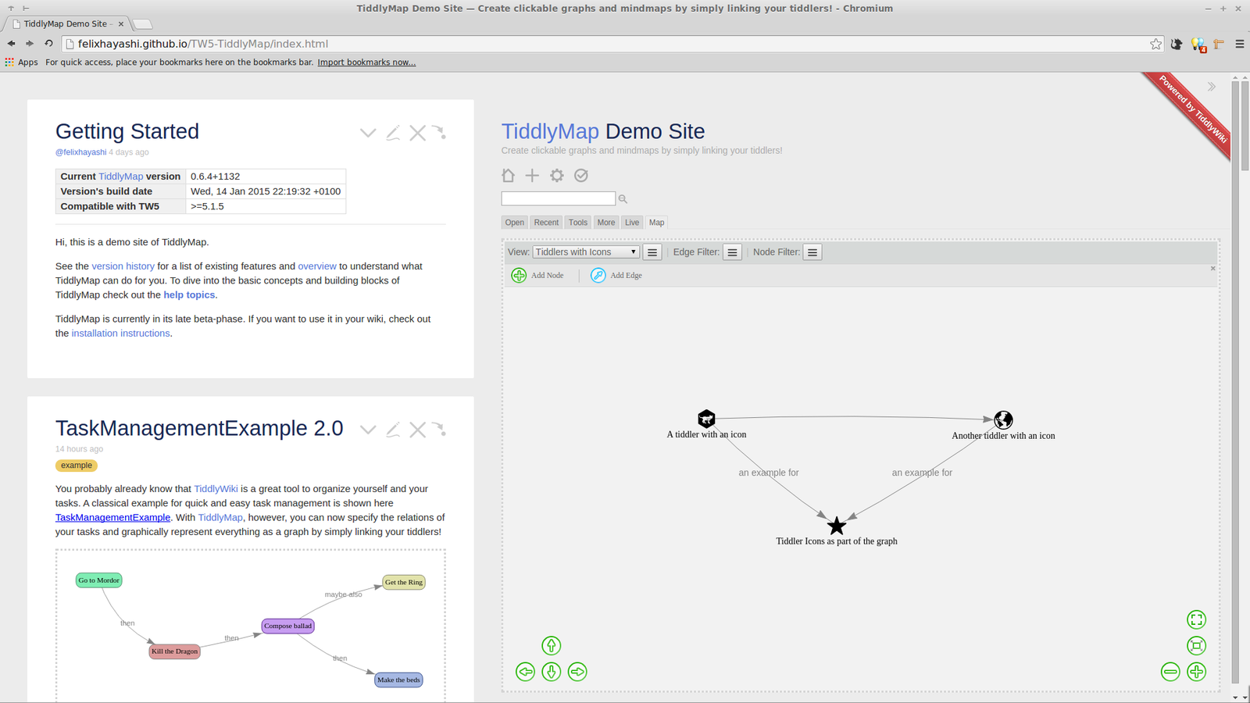
Task: Open control panel gear icon
Action: tap(556, 176)
